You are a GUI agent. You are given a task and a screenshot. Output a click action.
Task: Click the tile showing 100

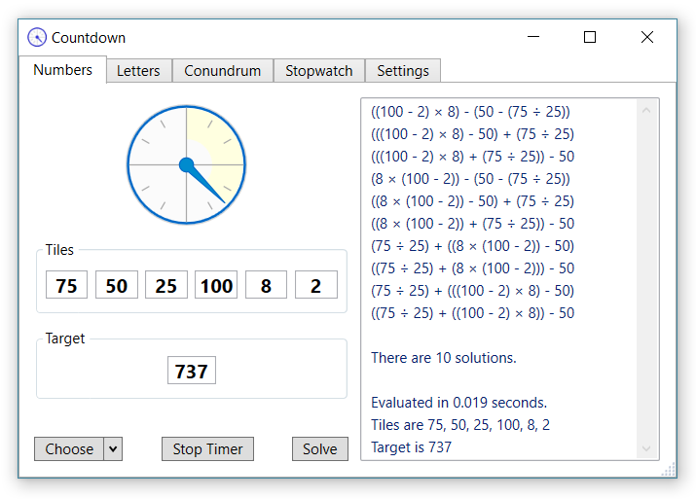216,285
